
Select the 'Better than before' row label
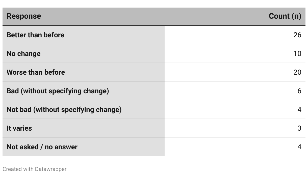tap(35, 35)
